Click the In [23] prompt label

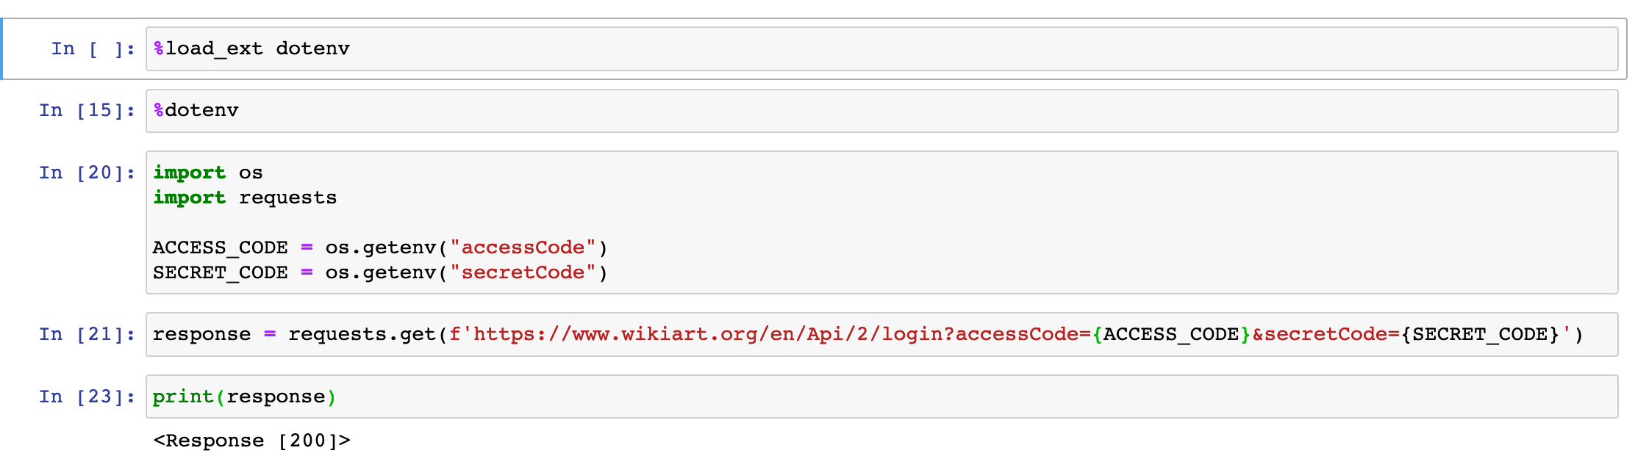[87, 397]
